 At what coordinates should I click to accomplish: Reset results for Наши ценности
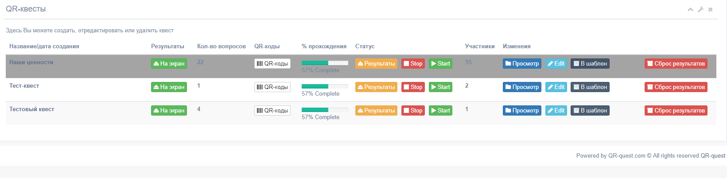pos(676,64)
